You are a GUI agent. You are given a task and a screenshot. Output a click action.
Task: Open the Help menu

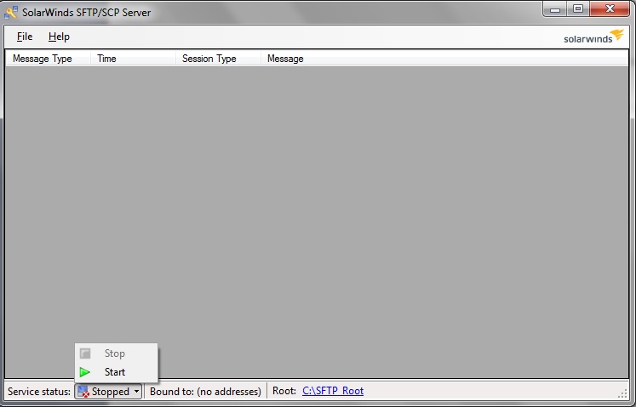point(59,37)
